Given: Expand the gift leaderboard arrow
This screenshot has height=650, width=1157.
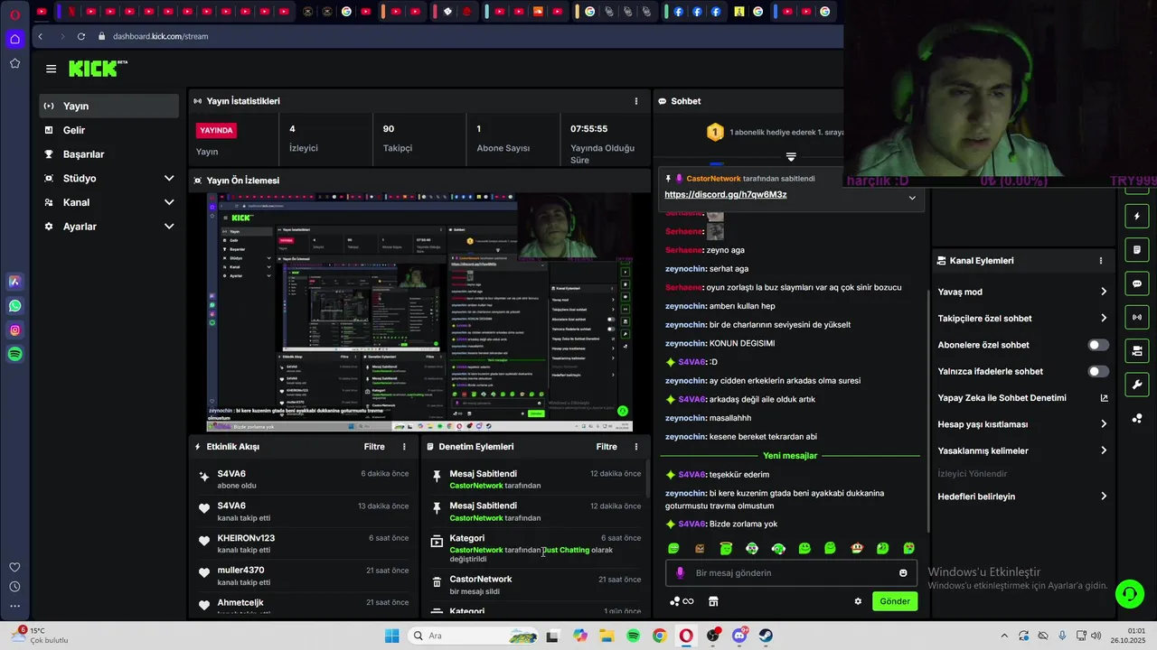Looking at the screenshot, I should point(791,157).
